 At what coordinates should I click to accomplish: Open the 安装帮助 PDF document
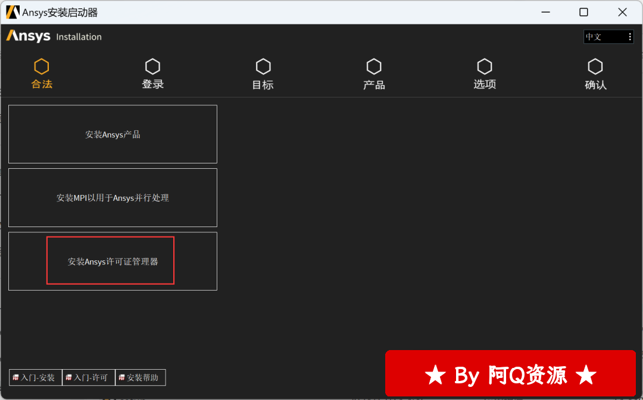click(x=141, y=377)
